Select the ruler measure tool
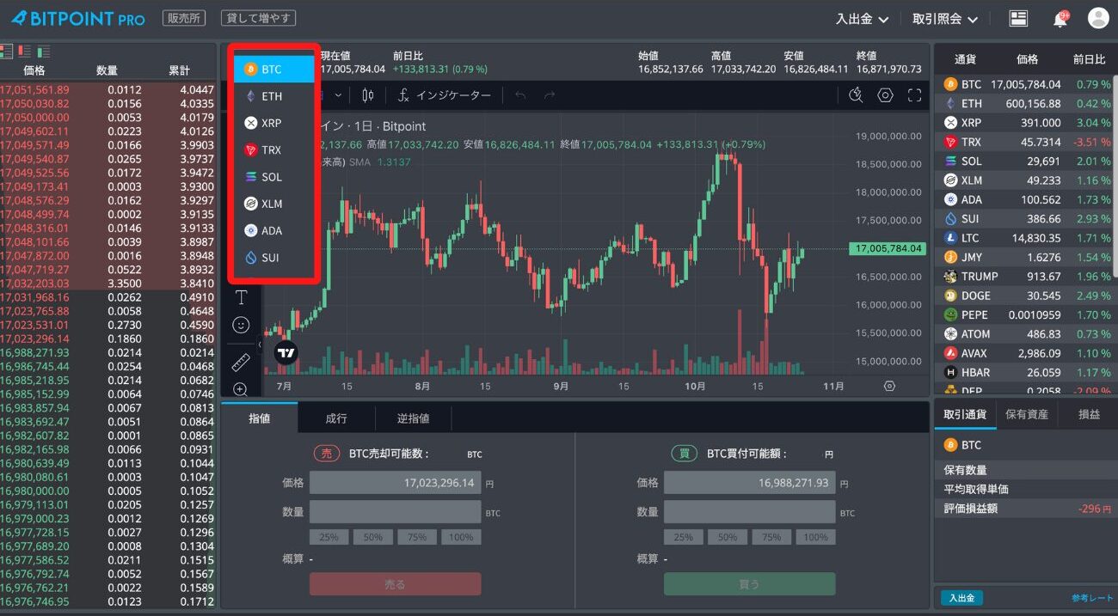1118x616 pixels. [242, 363]
